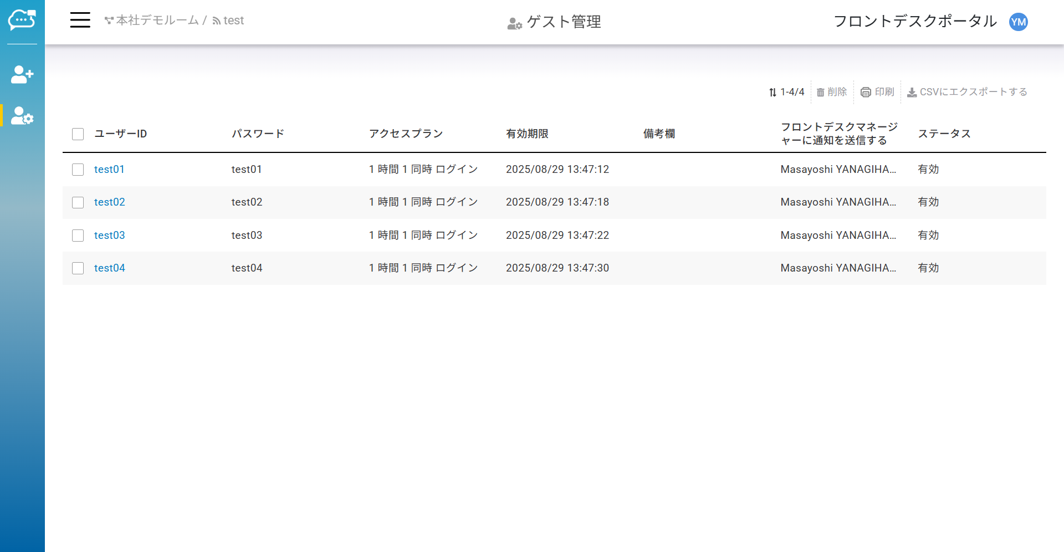Click the CSV export download icon
Screen dimensions: 1064x552
912,93
